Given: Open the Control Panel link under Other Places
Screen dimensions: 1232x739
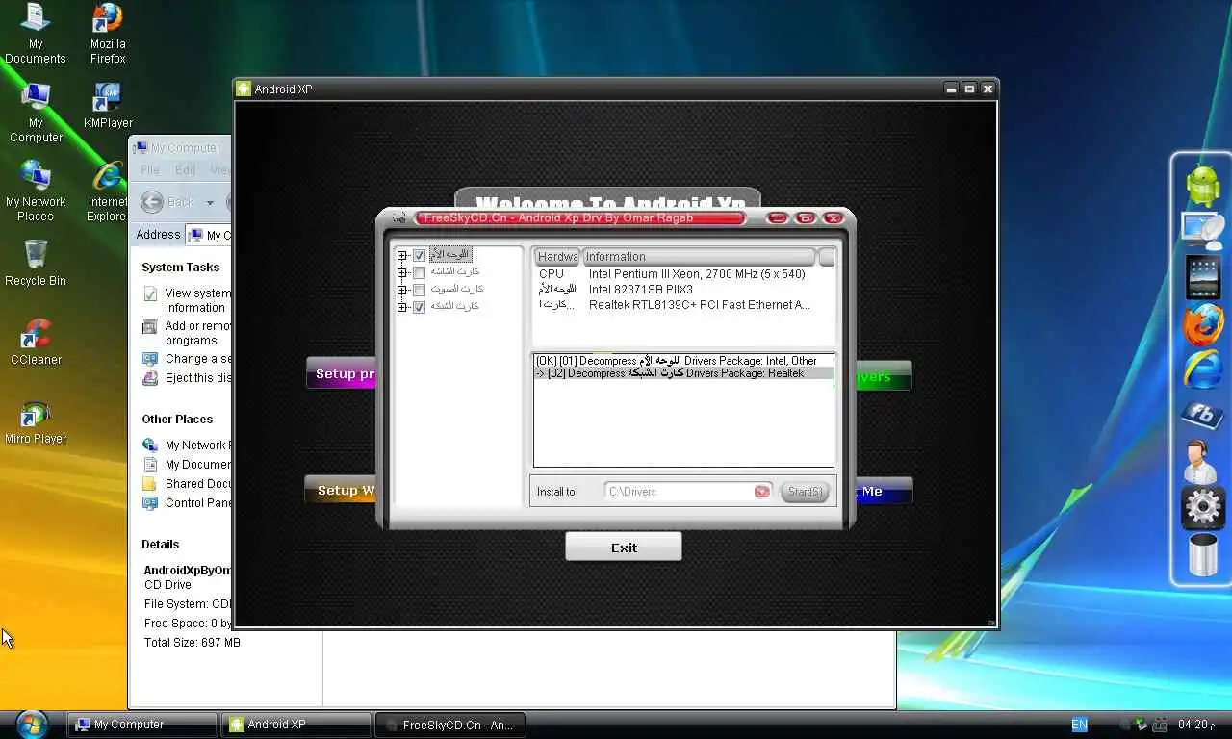Looking at the screenshot, I should pyautogui.click(x=197, y=503).
